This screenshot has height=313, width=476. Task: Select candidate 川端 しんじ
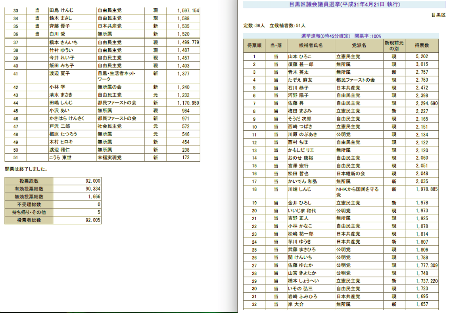tap(300, 189)
